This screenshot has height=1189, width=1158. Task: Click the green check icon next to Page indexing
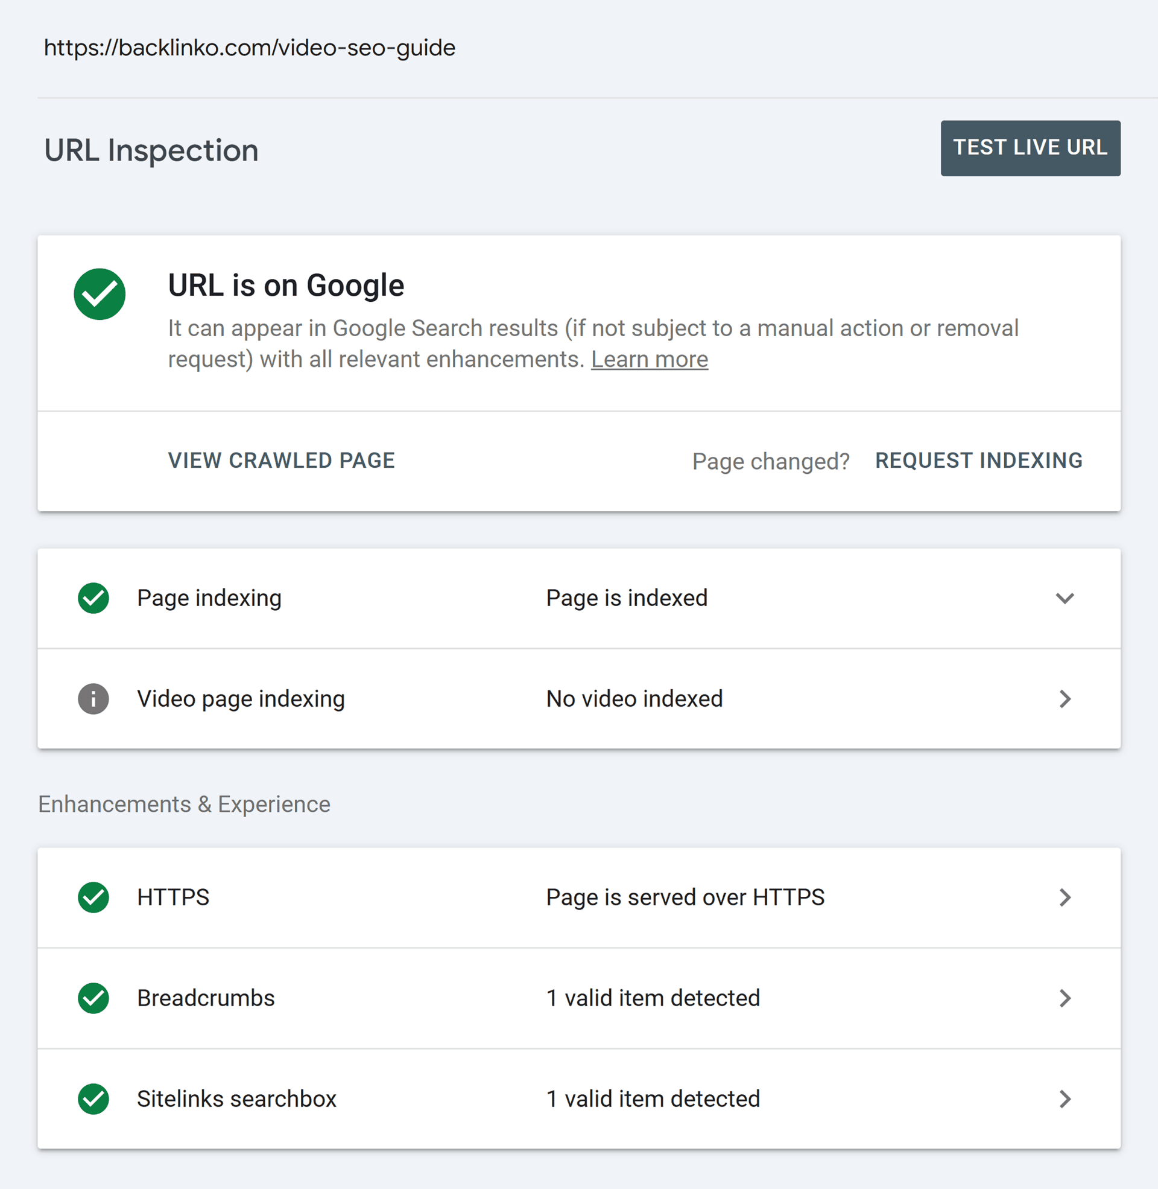(x=93, y=598)
